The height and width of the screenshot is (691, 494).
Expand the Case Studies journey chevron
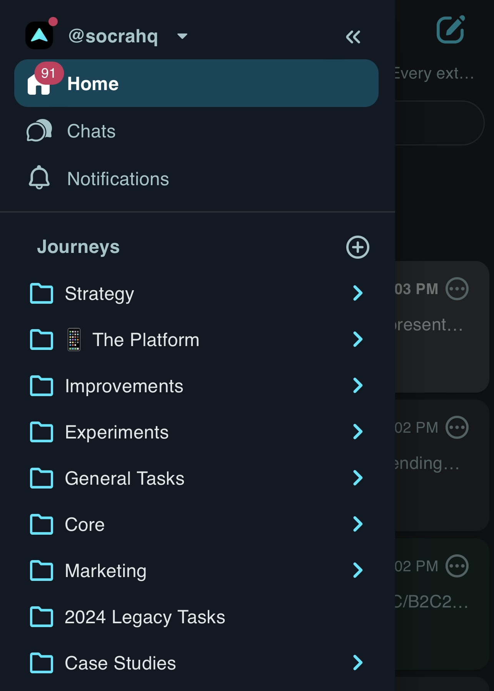click(x=357, y=663)
